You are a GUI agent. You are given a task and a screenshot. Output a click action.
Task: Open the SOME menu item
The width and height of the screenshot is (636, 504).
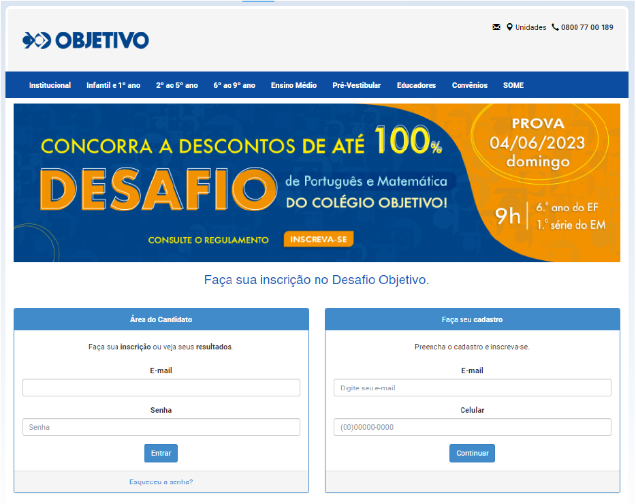513,85
